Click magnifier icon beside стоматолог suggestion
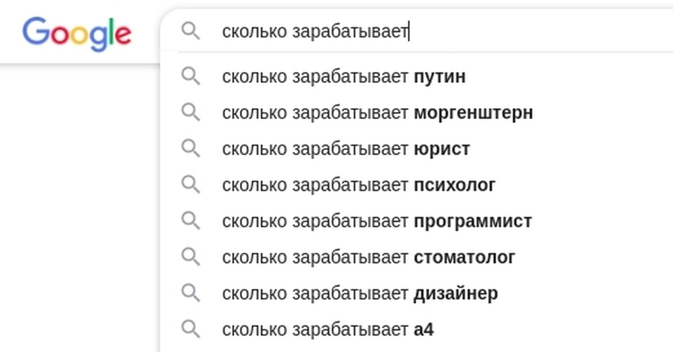 point(191,257)
